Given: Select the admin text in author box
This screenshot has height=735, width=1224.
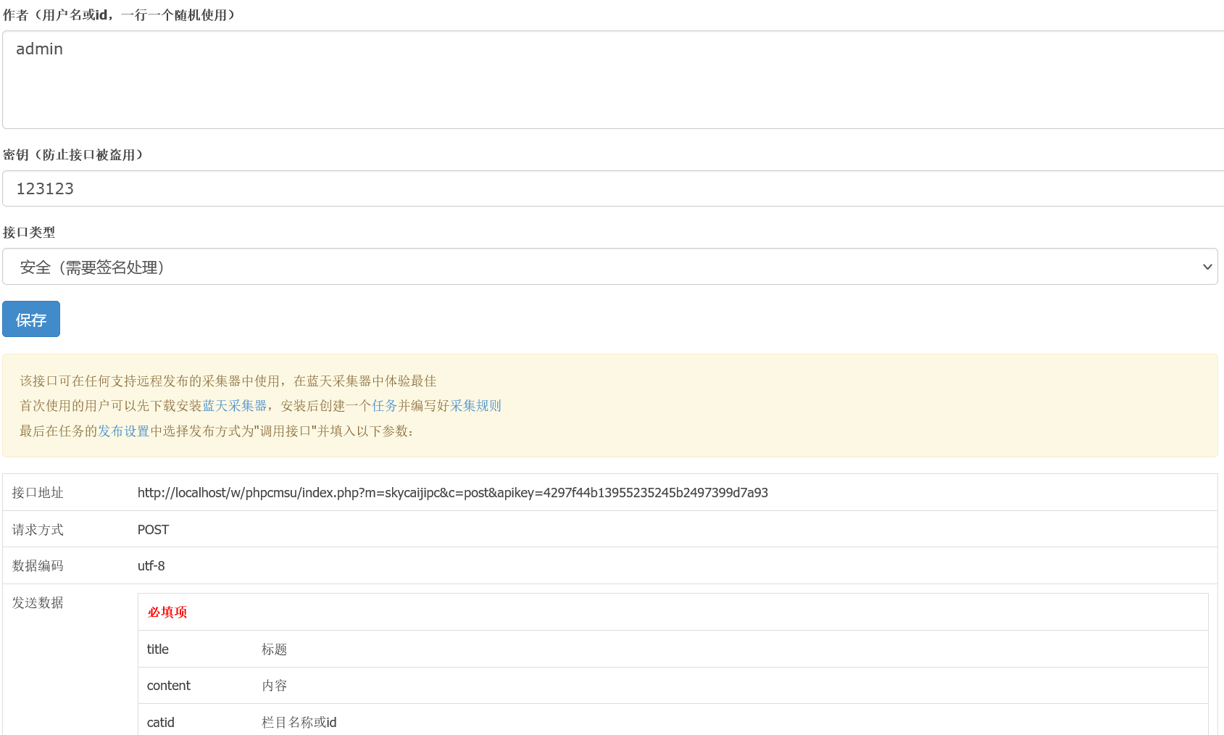Looking at the screenshot, I should click(x=40, y=49).
